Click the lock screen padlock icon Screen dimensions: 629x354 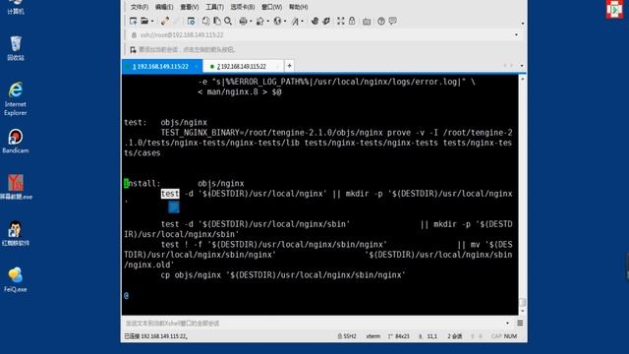[x=352, y=21]
